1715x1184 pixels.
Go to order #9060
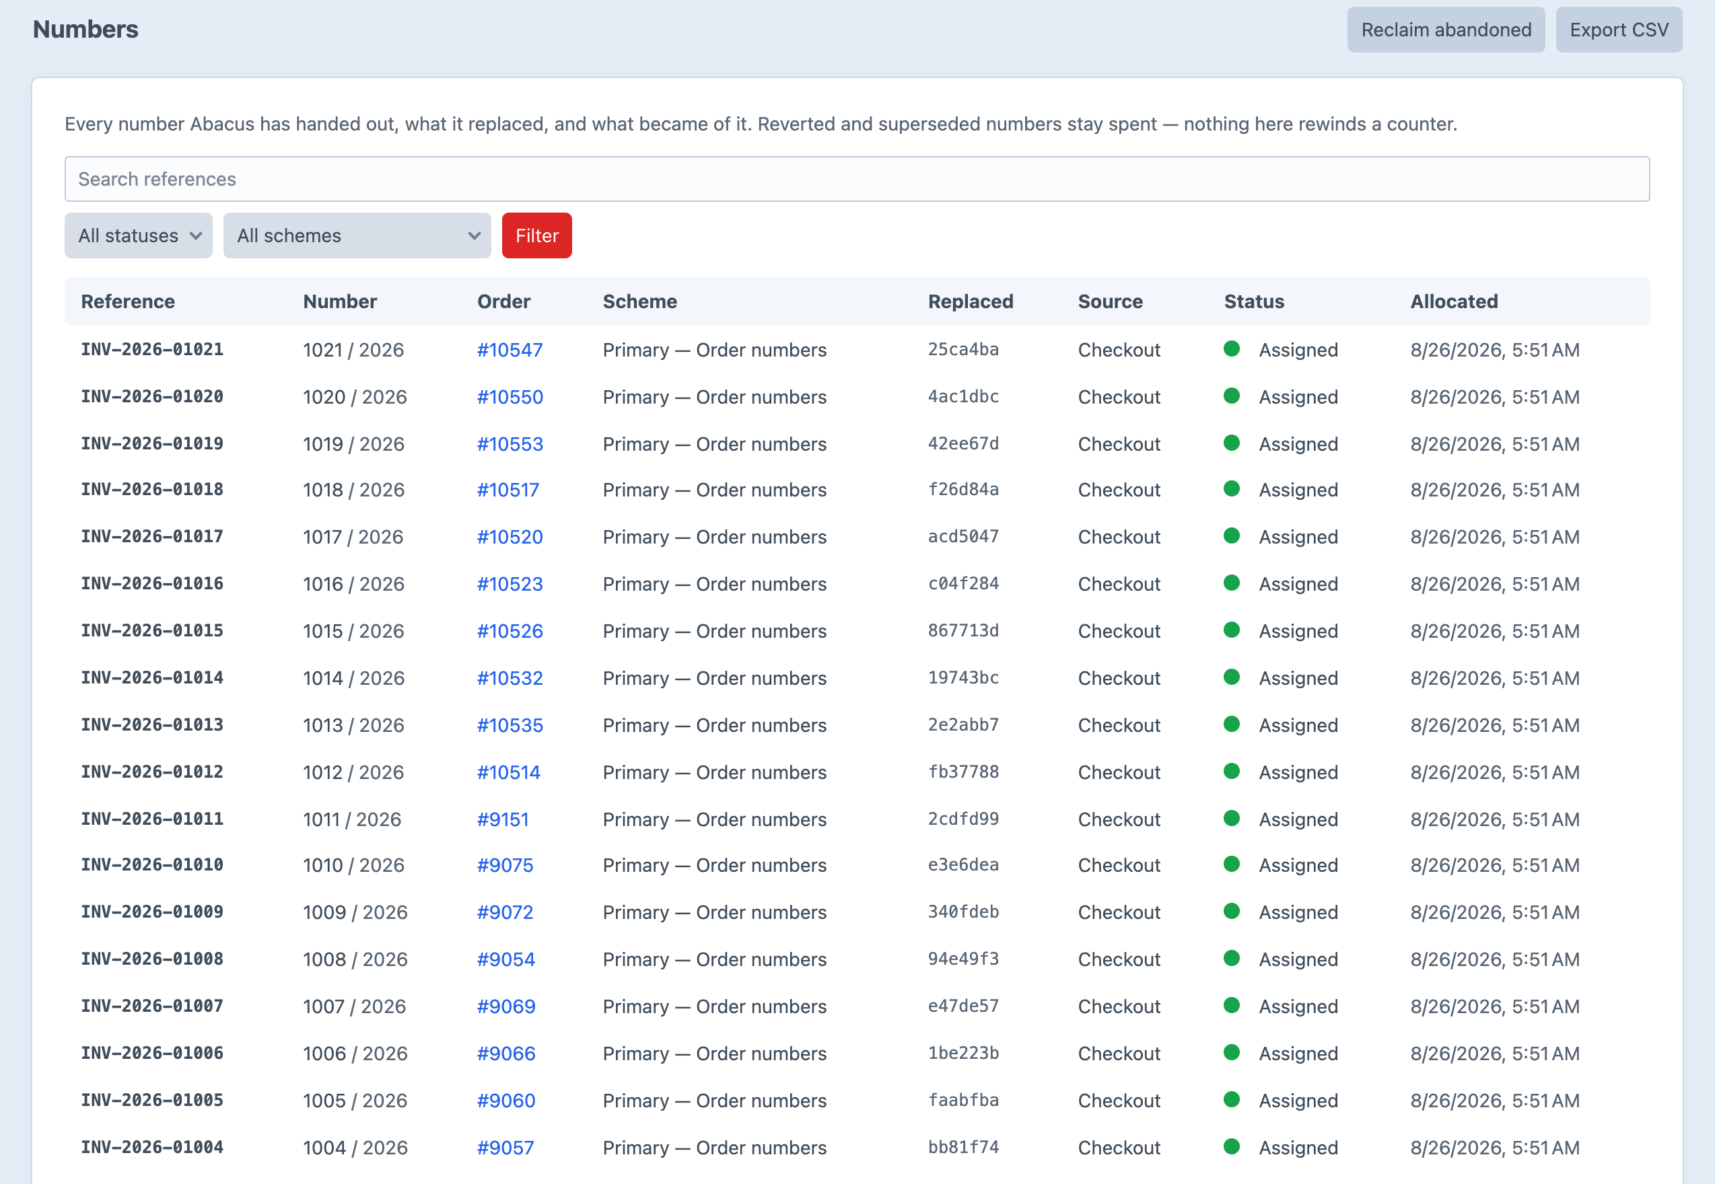coord(506,1101)
